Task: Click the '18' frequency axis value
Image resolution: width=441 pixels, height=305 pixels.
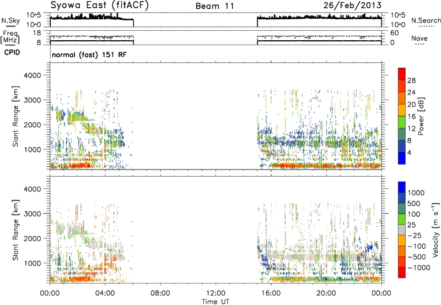Action: pos(37,33)
